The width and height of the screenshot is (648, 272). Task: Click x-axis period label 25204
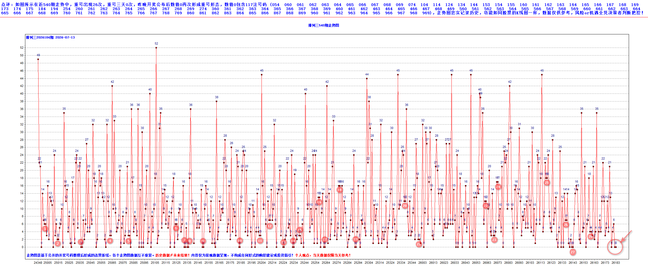(262, 263)
